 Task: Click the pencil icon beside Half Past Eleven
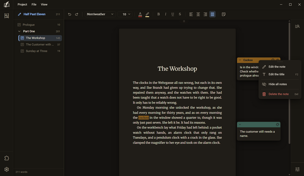click(19, 14)
